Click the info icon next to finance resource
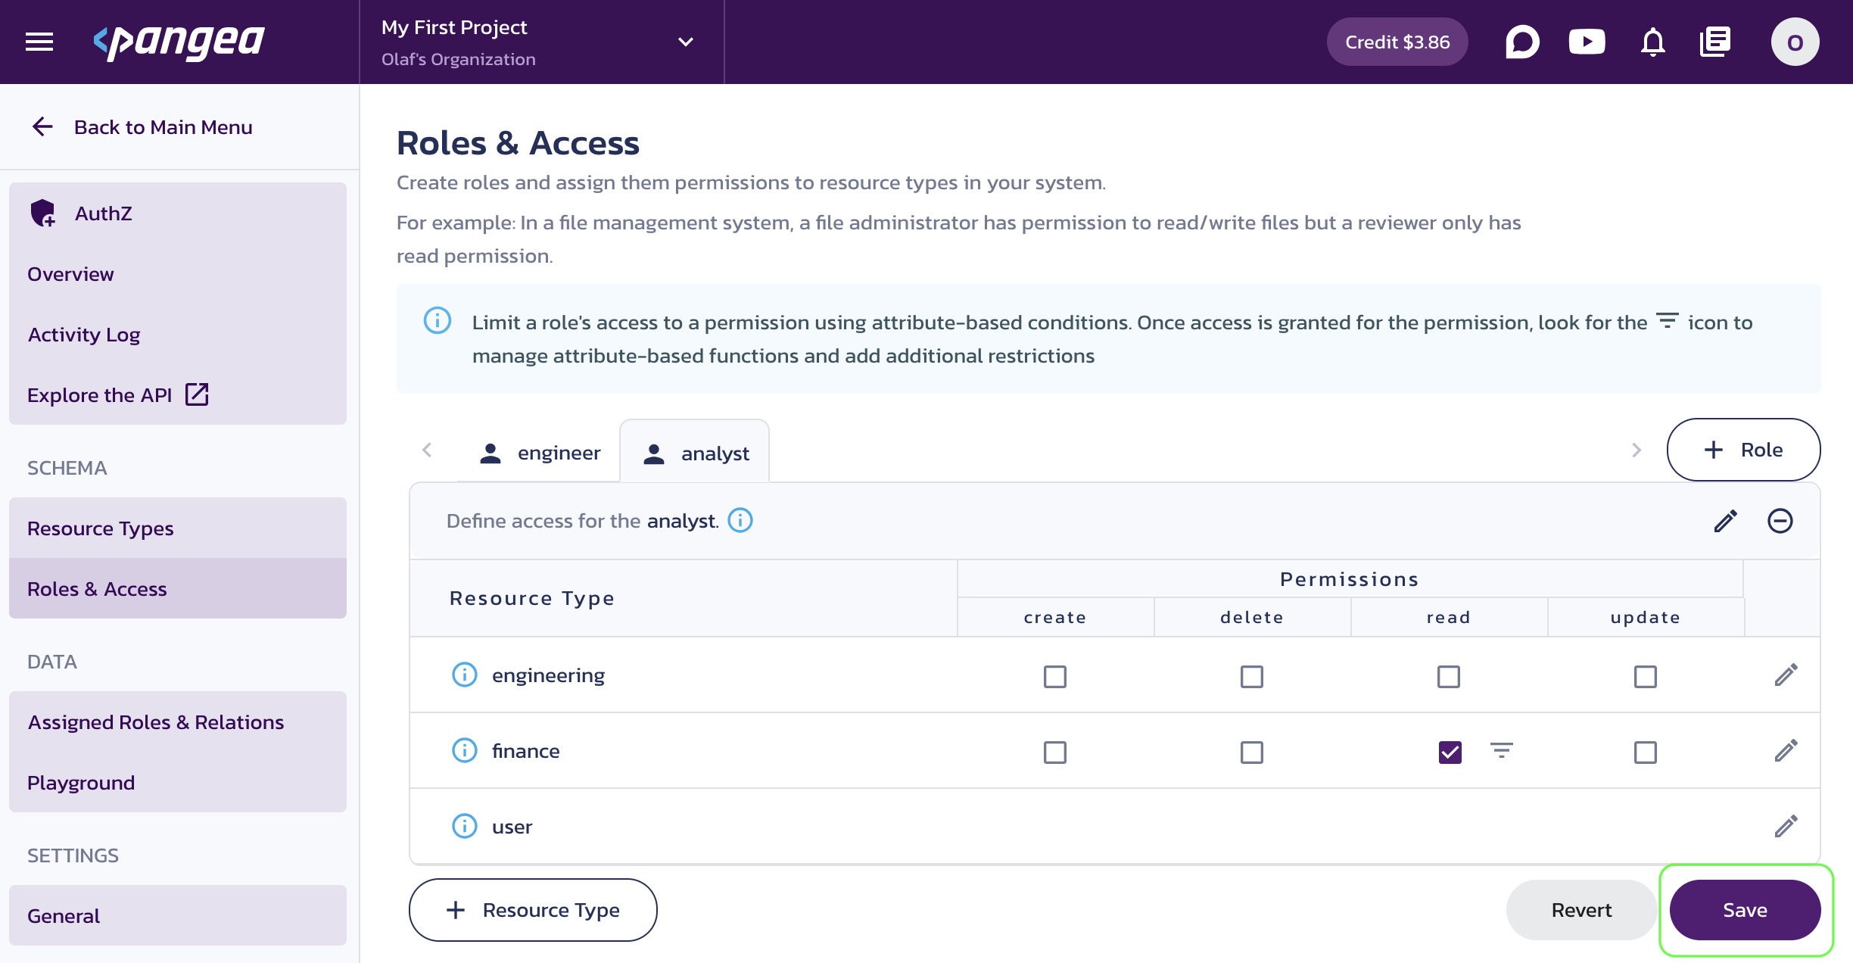The width and height of the screenshot is (1853, 963). tap(465, 750)
